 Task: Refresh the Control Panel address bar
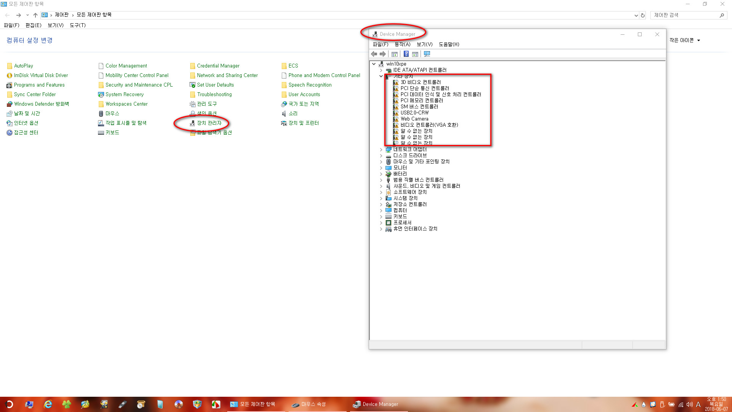(x=643, y=15)
